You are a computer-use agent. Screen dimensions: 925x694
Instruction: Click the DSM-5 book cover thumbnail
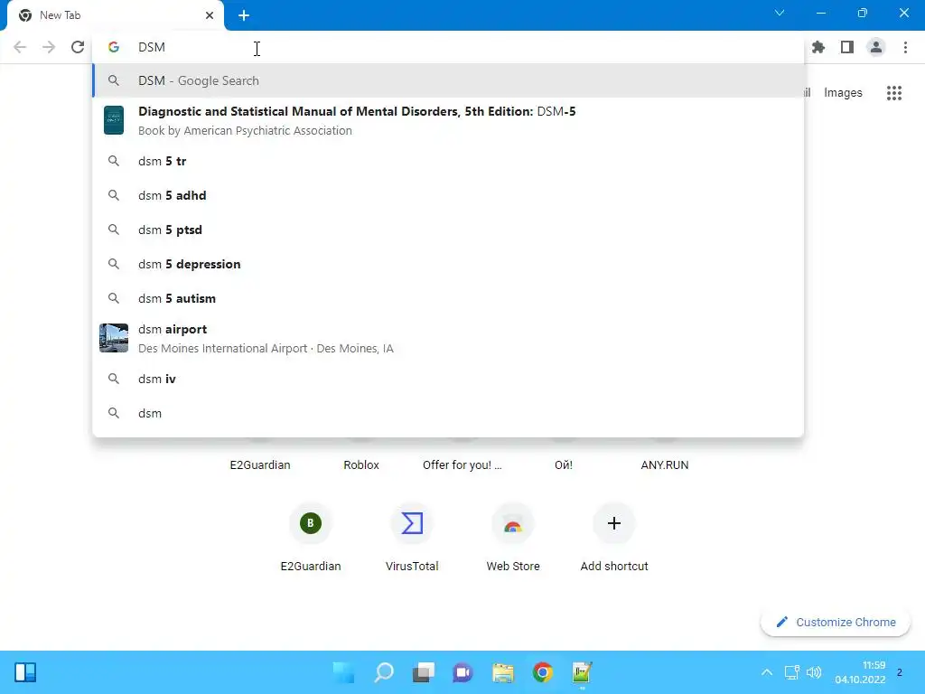pos(113,120)
